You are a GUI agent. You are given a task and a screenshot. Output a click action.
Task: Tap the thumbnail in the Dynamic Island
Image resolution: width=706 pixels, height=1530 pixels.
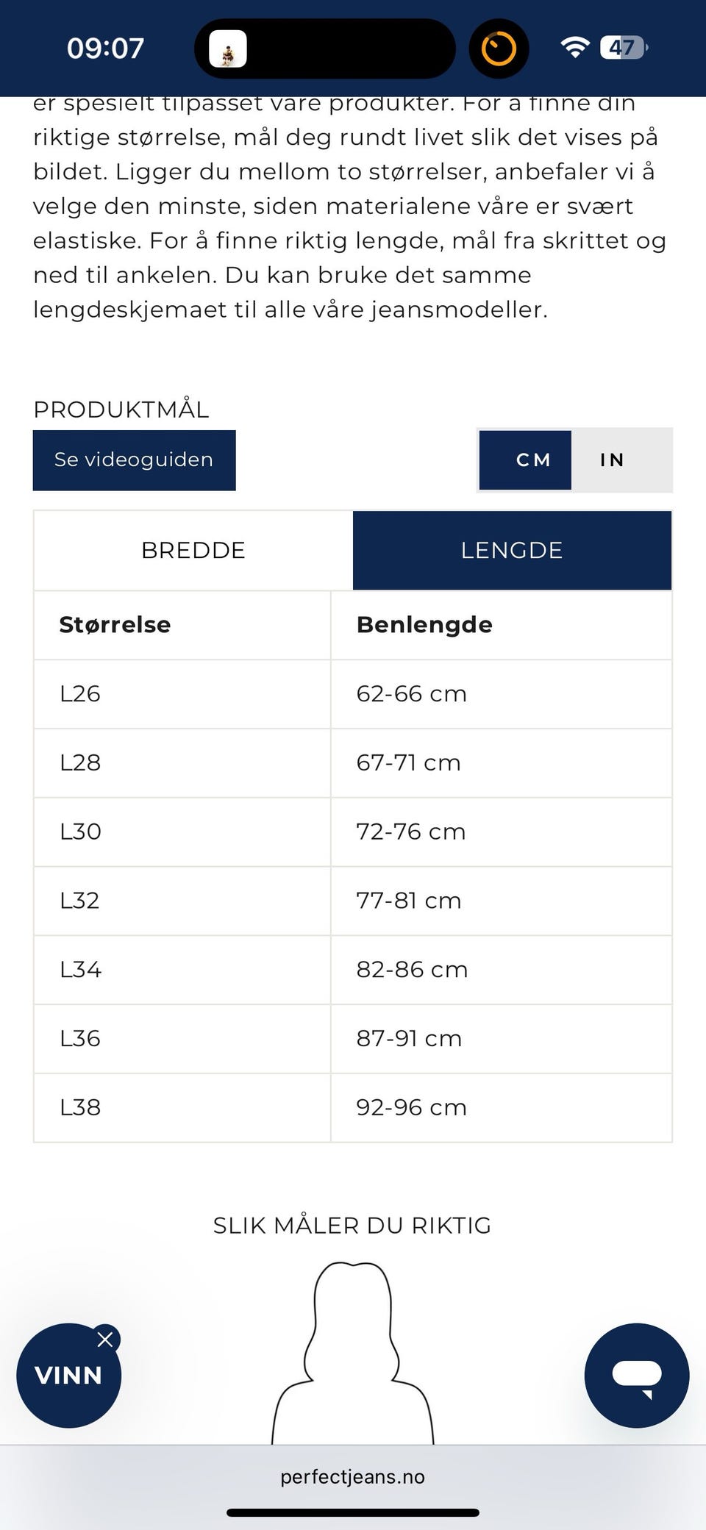coord(229,49)
